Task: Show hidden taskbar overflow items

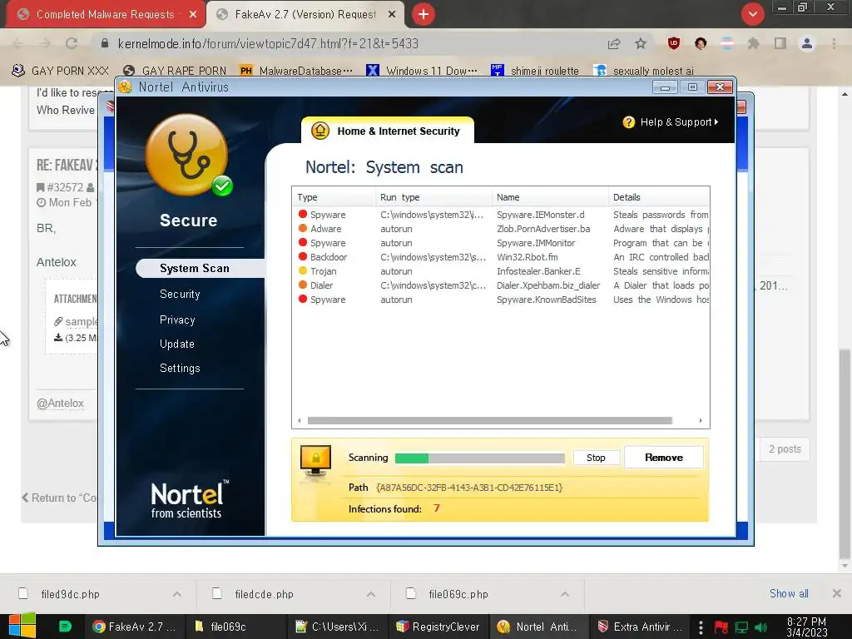Action: (701, 627)
